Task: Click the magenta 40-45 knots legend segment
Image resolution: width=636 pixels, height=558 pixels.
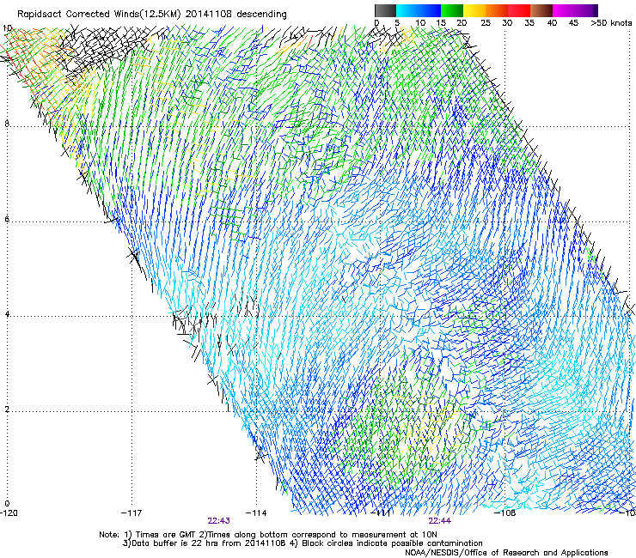Action: pyautogui.click(x=564, y=10)
